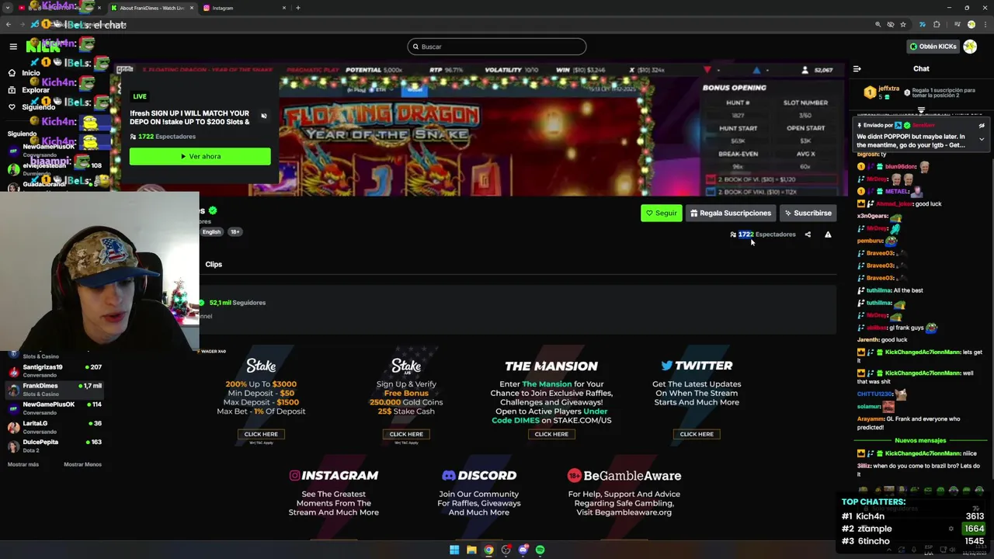Open NewGamePlusOK channel with 114 viewers

(x=54, y=408)
